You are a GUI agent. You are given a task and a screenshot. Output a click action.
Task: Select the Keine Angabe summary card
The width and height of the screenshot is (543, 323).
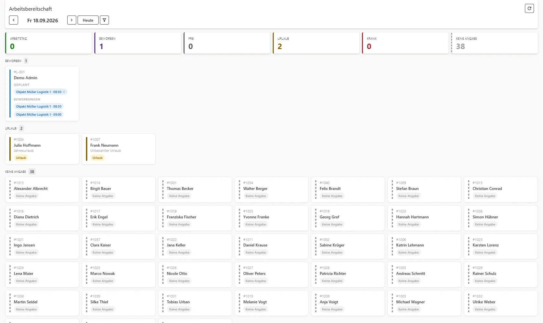tap(495, 43)
